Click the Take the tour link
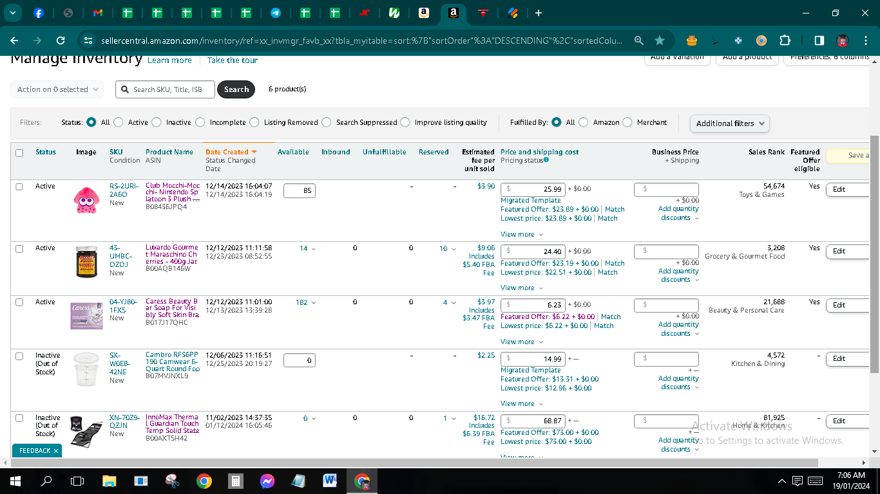The width and height of the screenshot is (880, 494). 233,60
